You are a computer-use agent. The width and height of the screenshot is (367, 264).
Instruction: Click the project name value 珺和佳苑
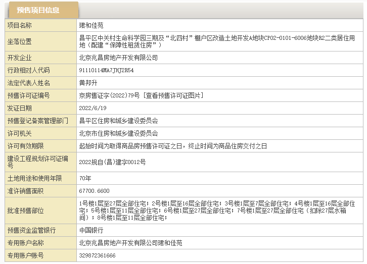coord(91,25)
